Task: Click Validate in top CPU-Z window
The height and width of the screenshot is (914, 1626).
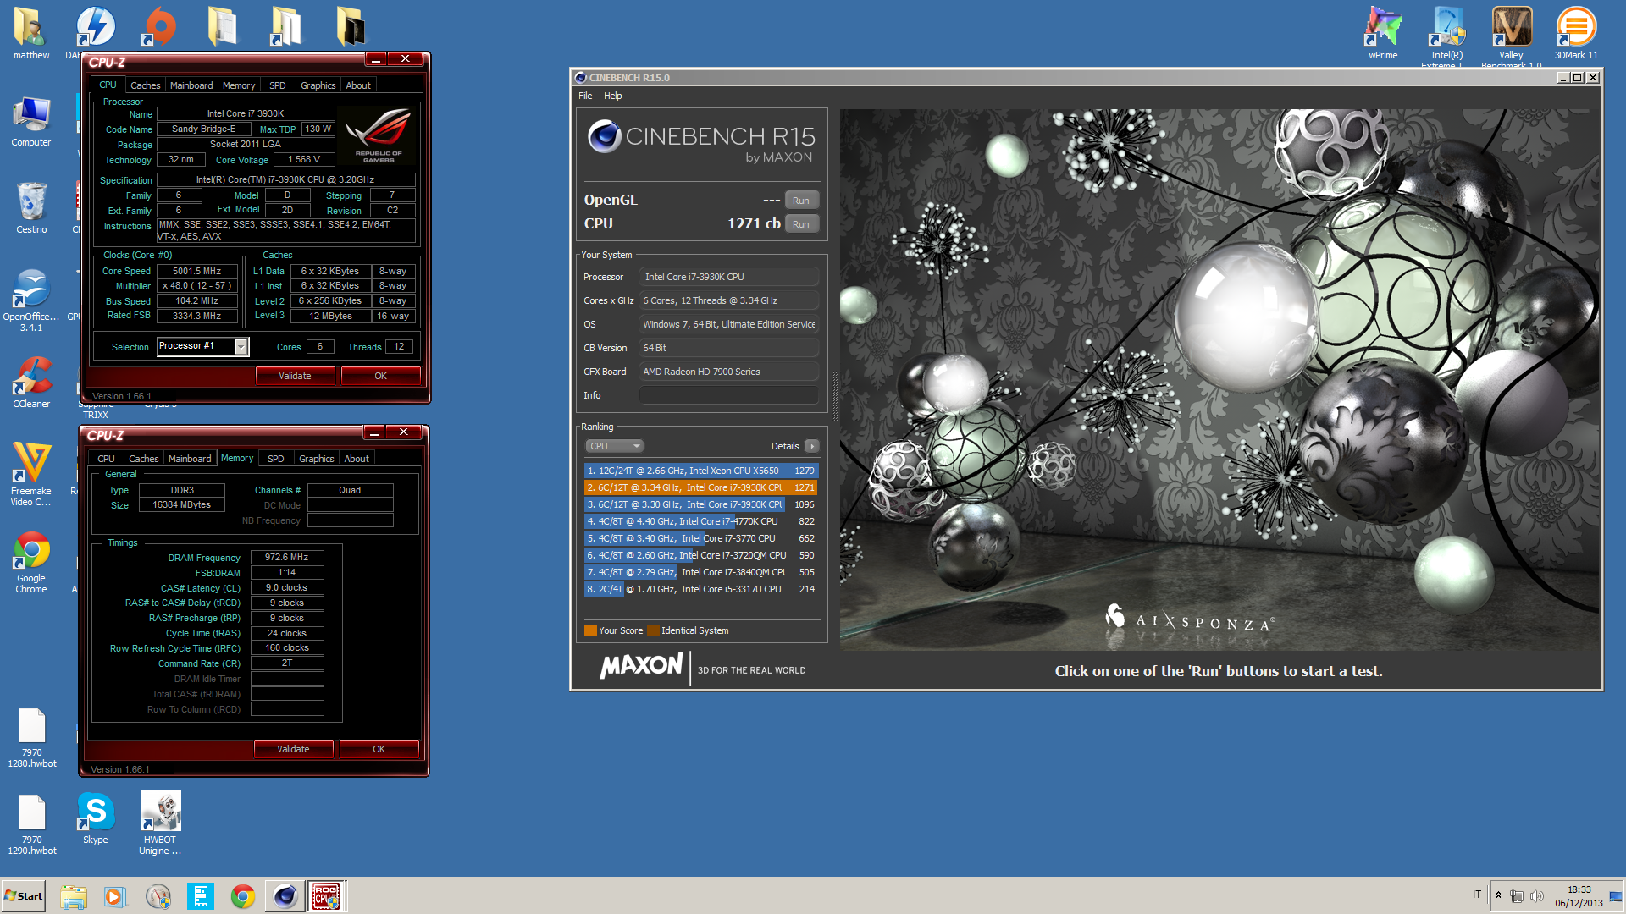Action: click(x=295, y=376)
